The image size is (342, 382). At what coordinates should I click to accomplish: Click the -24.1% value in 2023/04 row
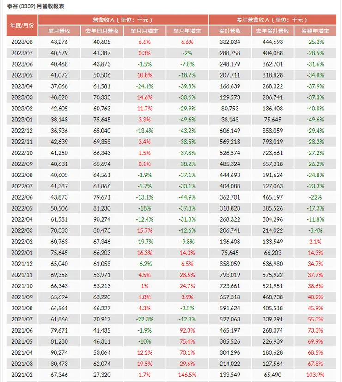[145, 86]
